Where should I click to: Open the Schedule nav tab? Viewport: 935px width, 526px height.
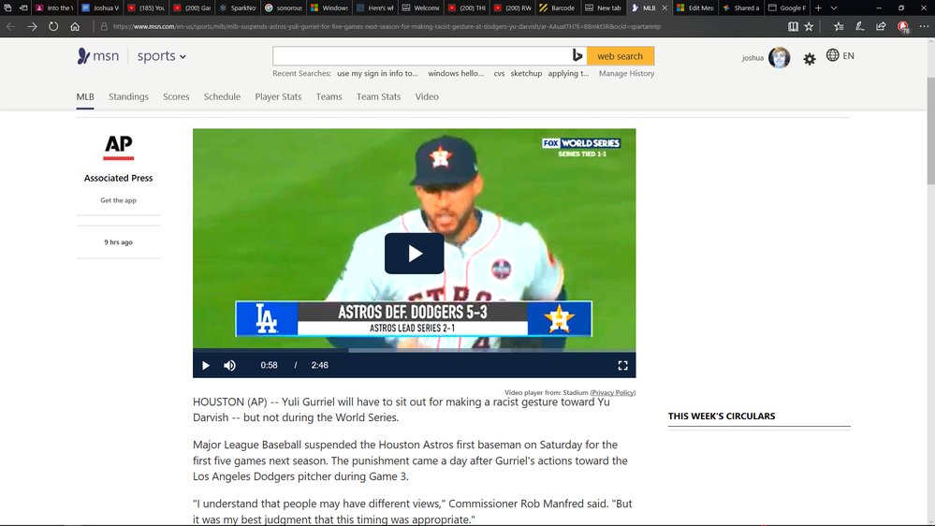222,96
